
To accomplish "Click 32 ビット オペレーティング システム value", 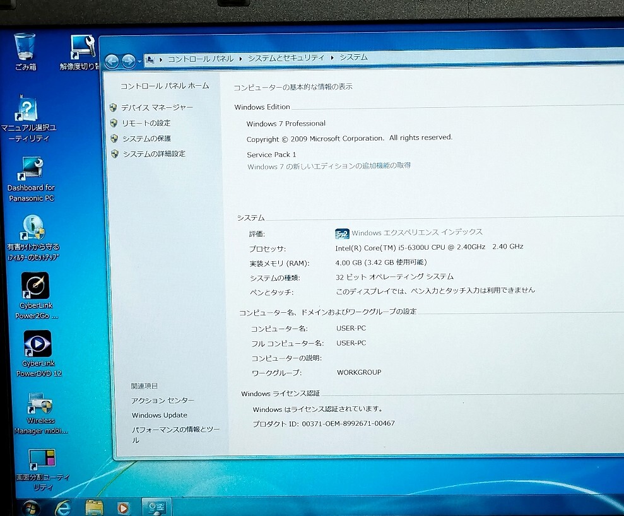I will pyautogui.click(x=394, y=276).
